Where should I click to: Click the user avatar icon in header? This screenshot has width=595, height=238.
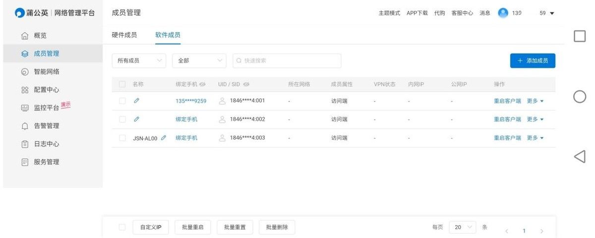pos(503,13)
